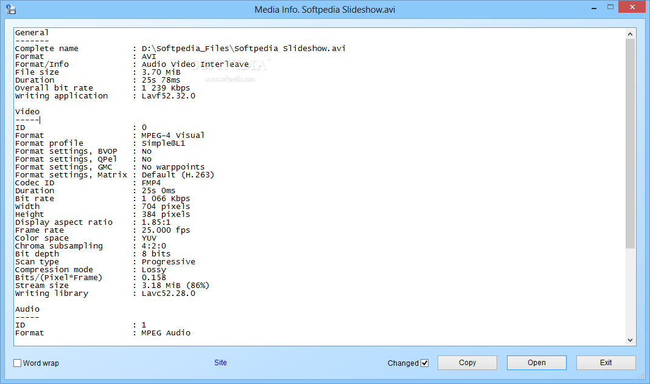Click the 'General' section heading

pos(32,33)
